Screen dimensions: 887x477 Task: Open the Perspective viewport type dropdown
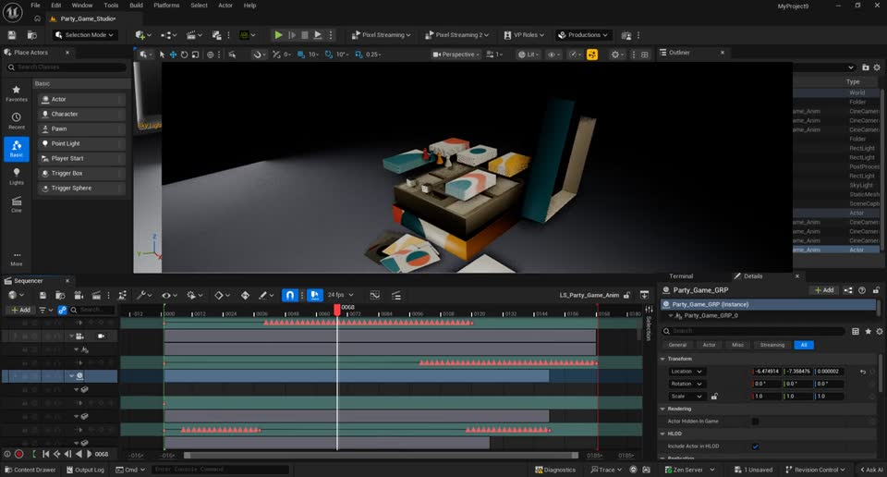tap(456, 55)
